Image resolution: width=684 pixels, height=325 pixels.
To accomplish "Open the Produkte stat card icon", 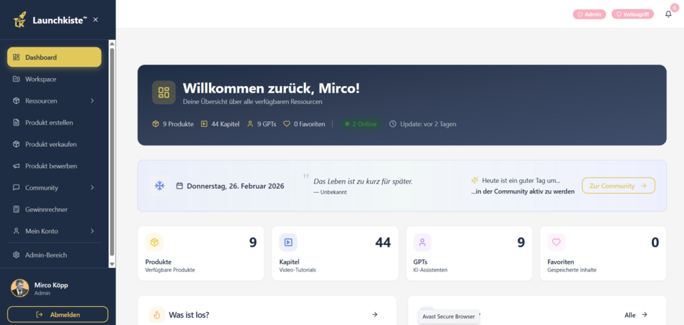I will 154,243.
